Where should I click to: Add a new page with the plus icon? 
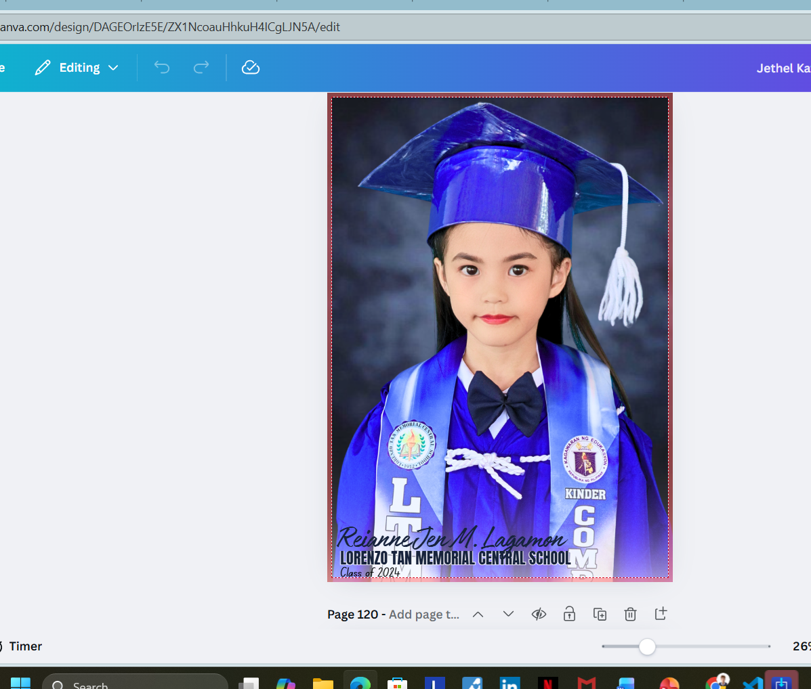pyautogui.click(x=661, y=614)
